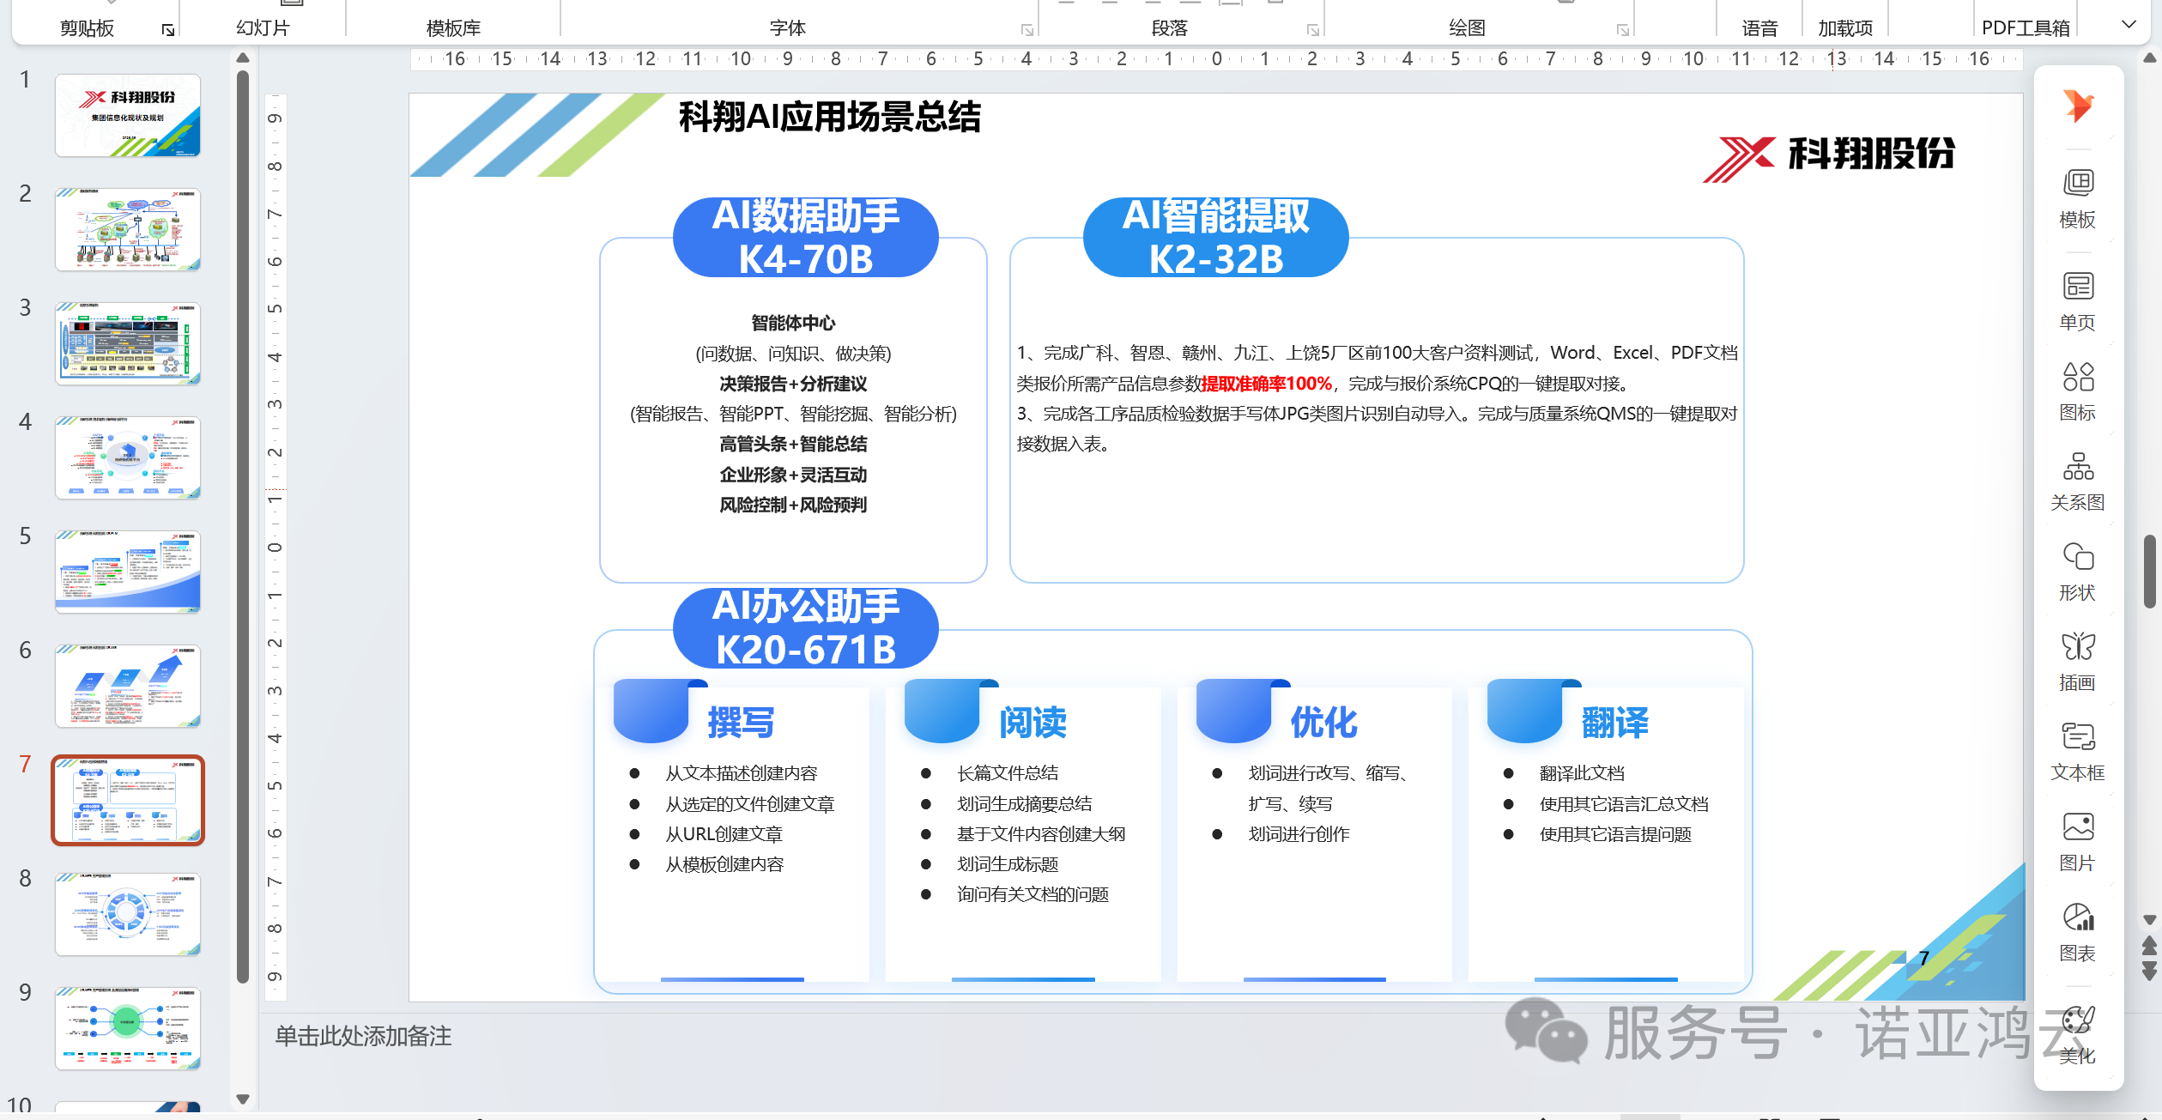Open the 字体 group dialog launcher
This screenshot has width=2162, height=1120.
(x=1027, y=30)
